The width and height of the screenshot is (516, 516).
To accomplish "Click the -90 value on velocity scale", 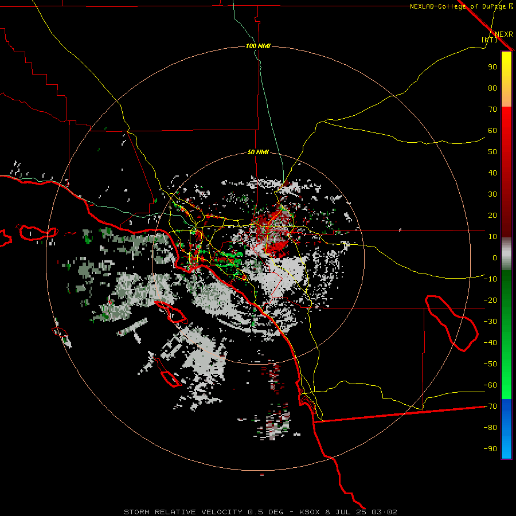I will point(490,449).
